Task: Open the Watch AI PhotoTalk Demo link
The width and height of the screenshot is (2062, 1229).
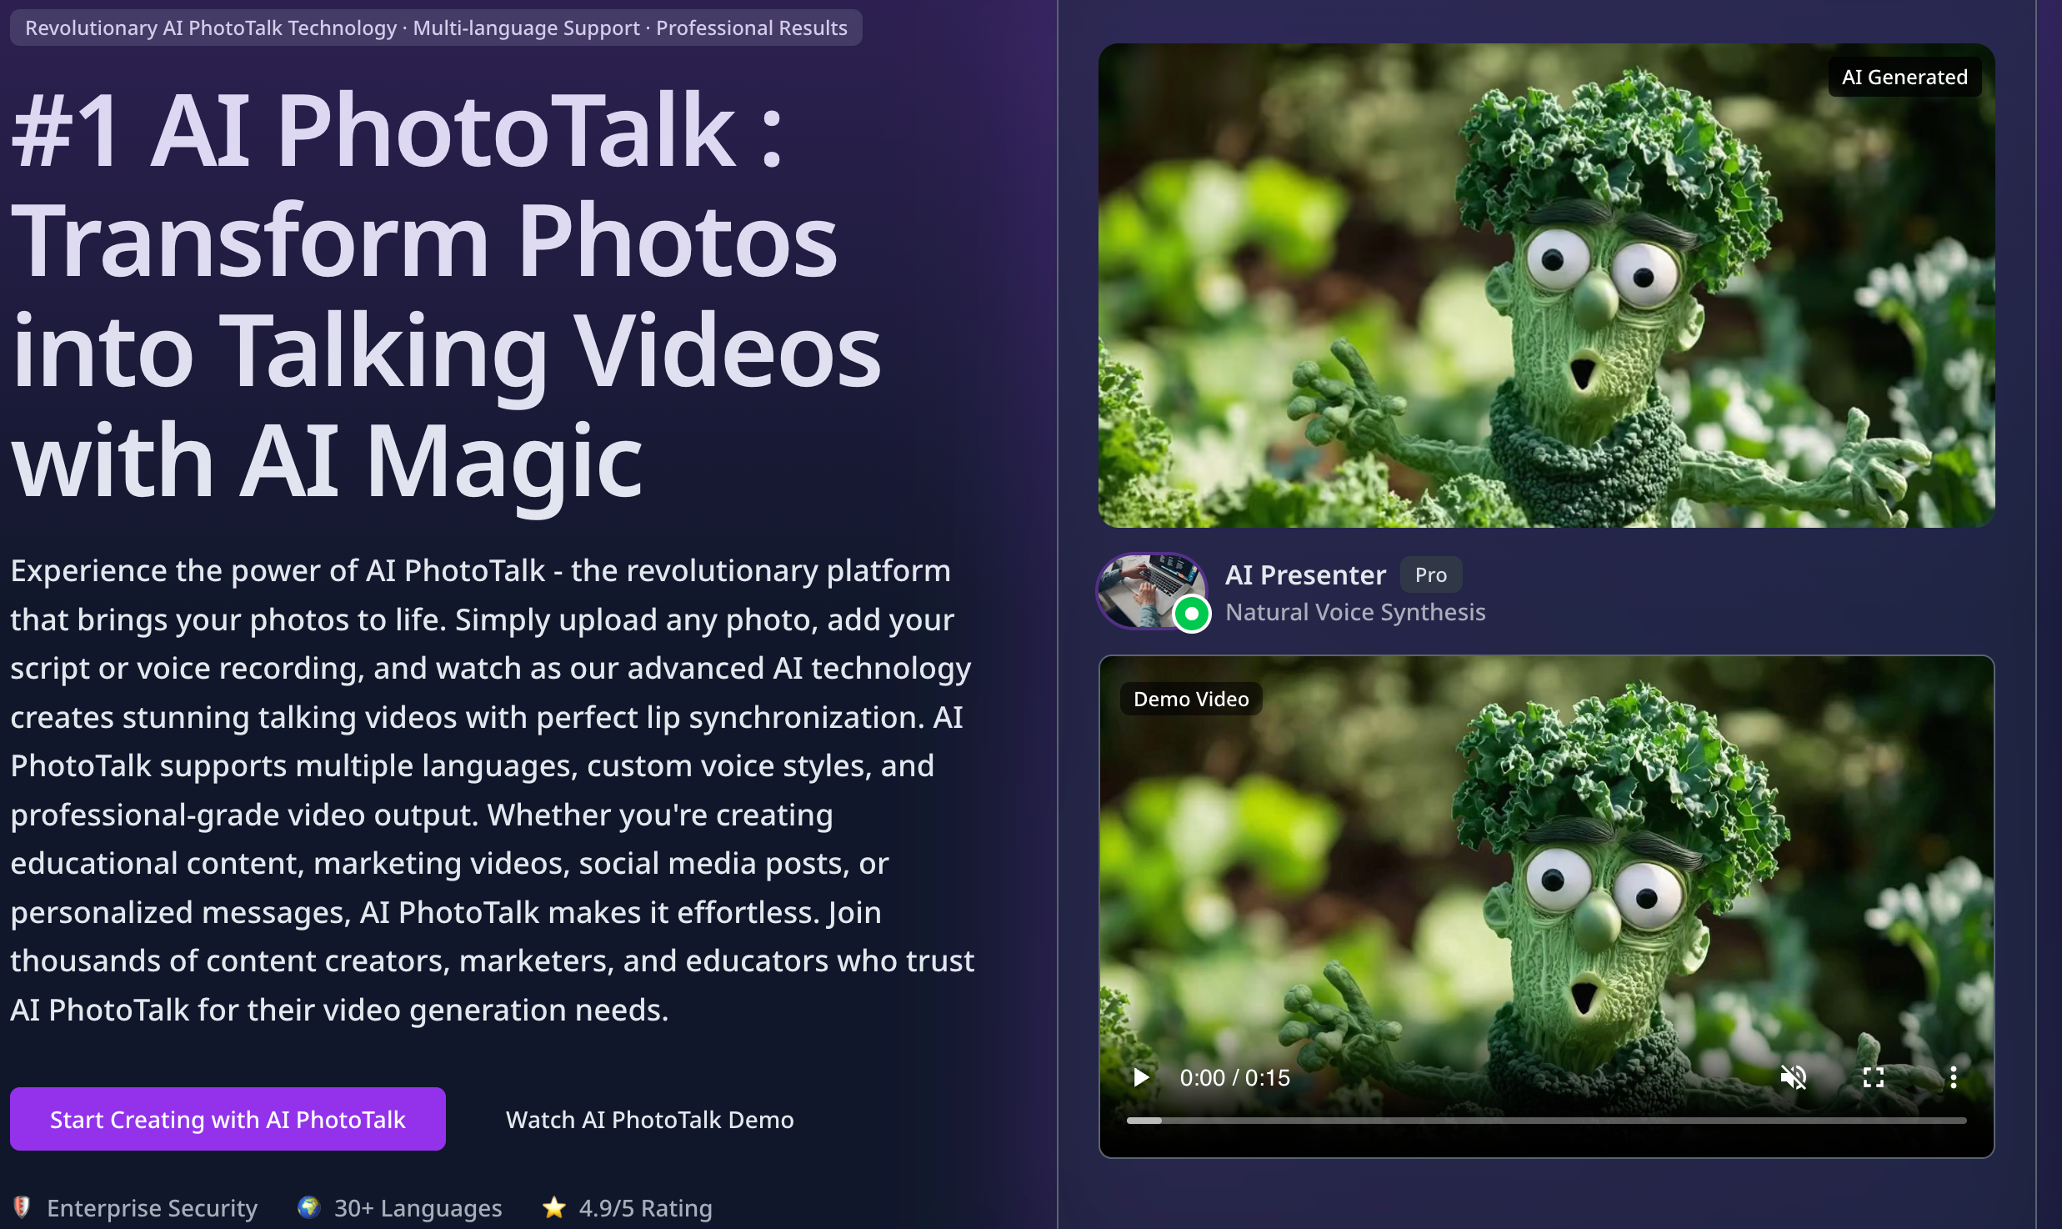Action: [x=649, y=1119]
